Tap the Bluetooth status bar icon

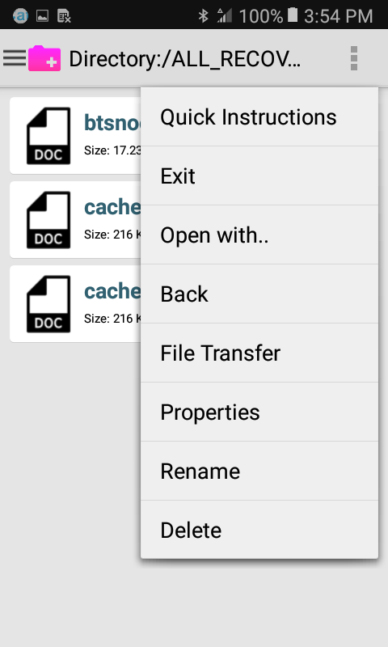tap(203, 16)
